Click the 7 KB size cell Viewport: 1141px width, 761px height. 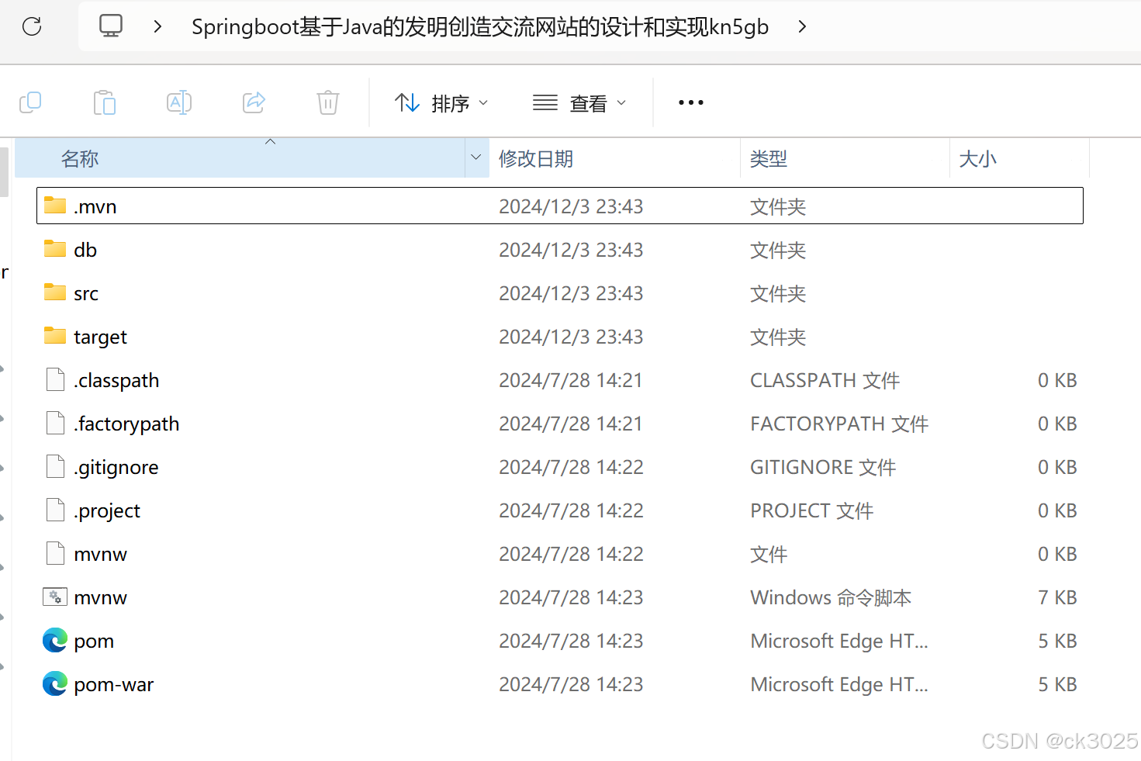1058,597
